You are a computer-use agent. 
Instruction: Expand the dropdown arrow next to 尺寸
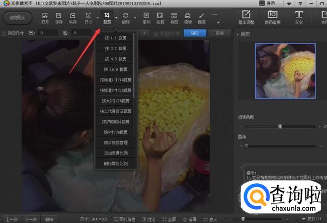tap(97, 19)
